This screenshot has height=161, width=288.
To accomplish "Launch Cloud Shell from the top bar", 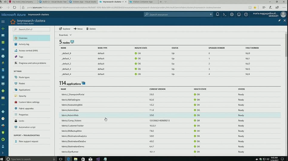I will click(x=224, y=14).
